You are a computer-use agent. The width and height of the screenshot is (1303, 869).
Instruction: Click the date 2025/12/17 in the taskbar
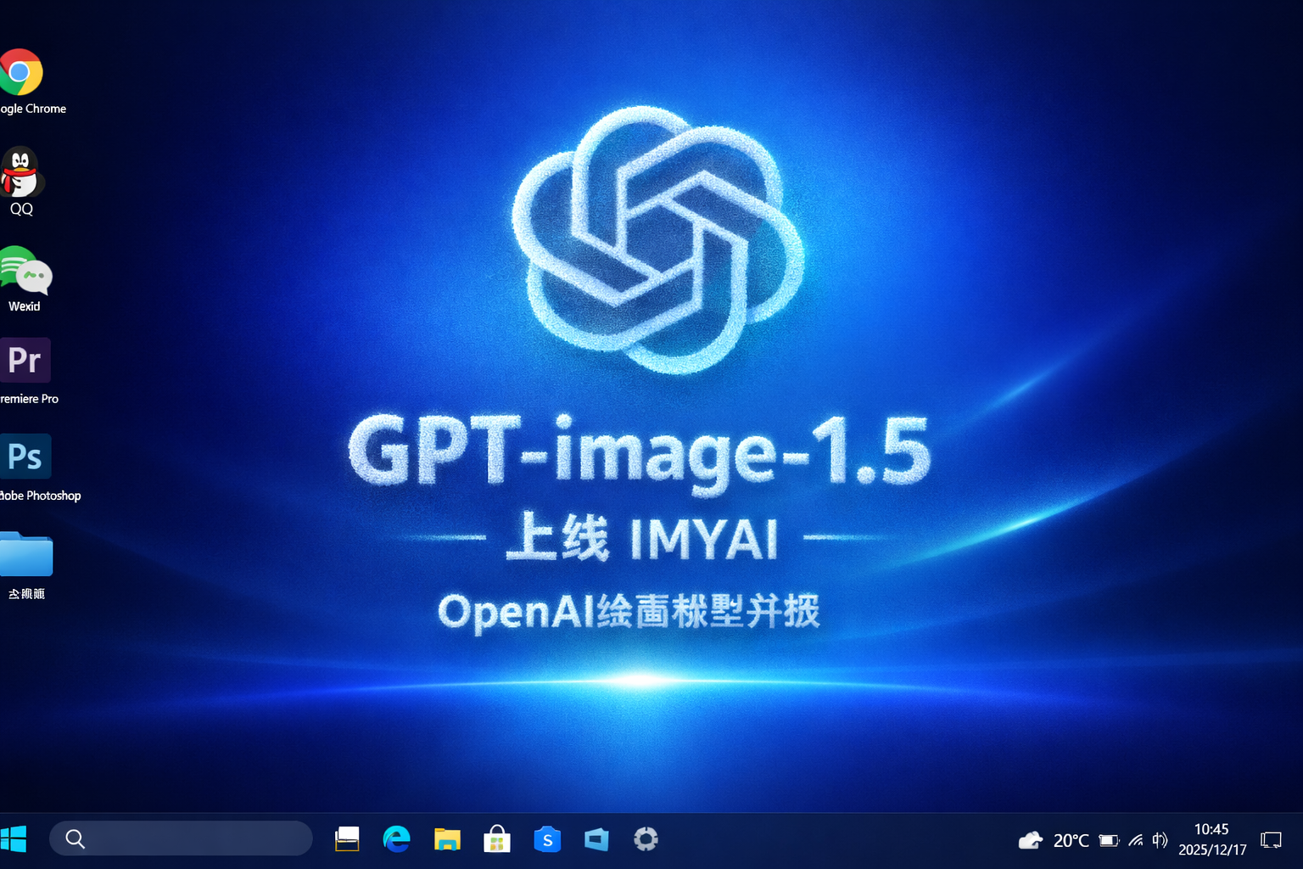[1212, 849]
